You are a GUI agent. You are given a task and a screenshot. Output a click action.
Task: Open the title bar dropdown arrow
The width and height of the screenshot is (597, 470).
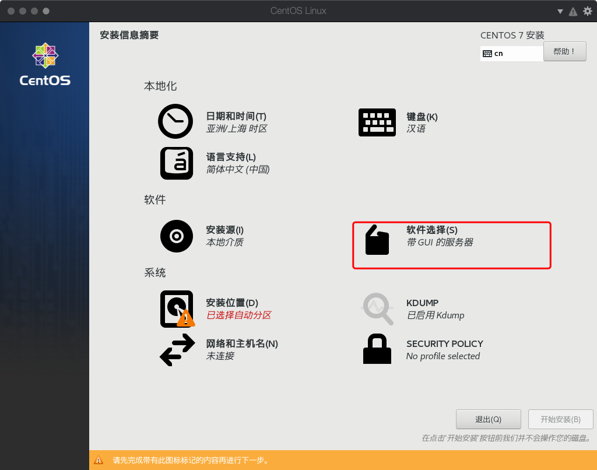pyautogui.click(x=559, y=10)
